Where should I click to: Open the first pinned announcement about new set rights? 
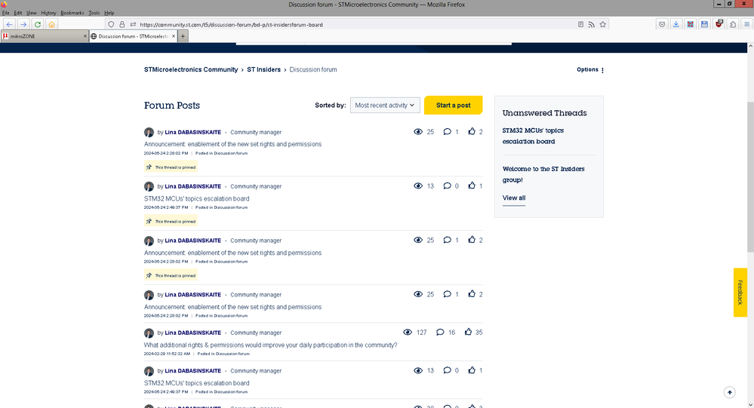[x=232, y=144]
